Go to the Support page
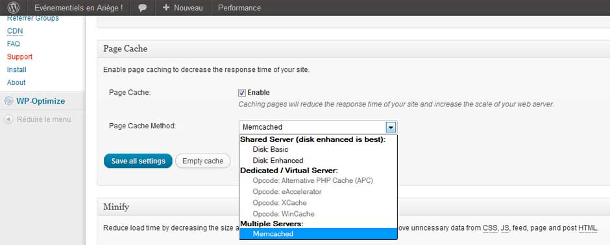The width and height of the screenshot is (610, 245). tap(20, 56)
